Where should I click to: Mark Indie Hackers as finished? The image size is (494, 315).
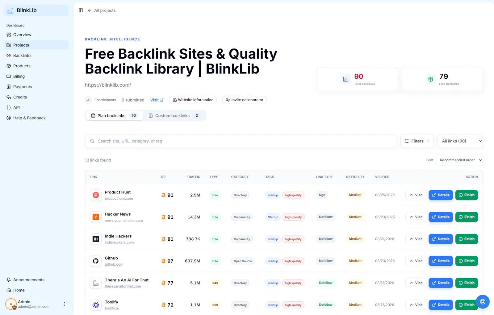coord(467,239)
